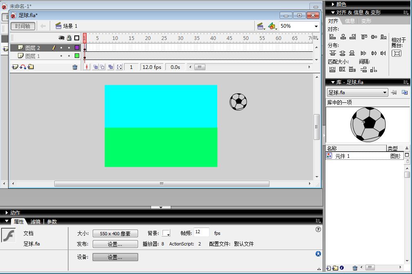The width and height of the screenshot is (412, 274).
Task: Open Modify Onion Markers
Action: point(119,67)
